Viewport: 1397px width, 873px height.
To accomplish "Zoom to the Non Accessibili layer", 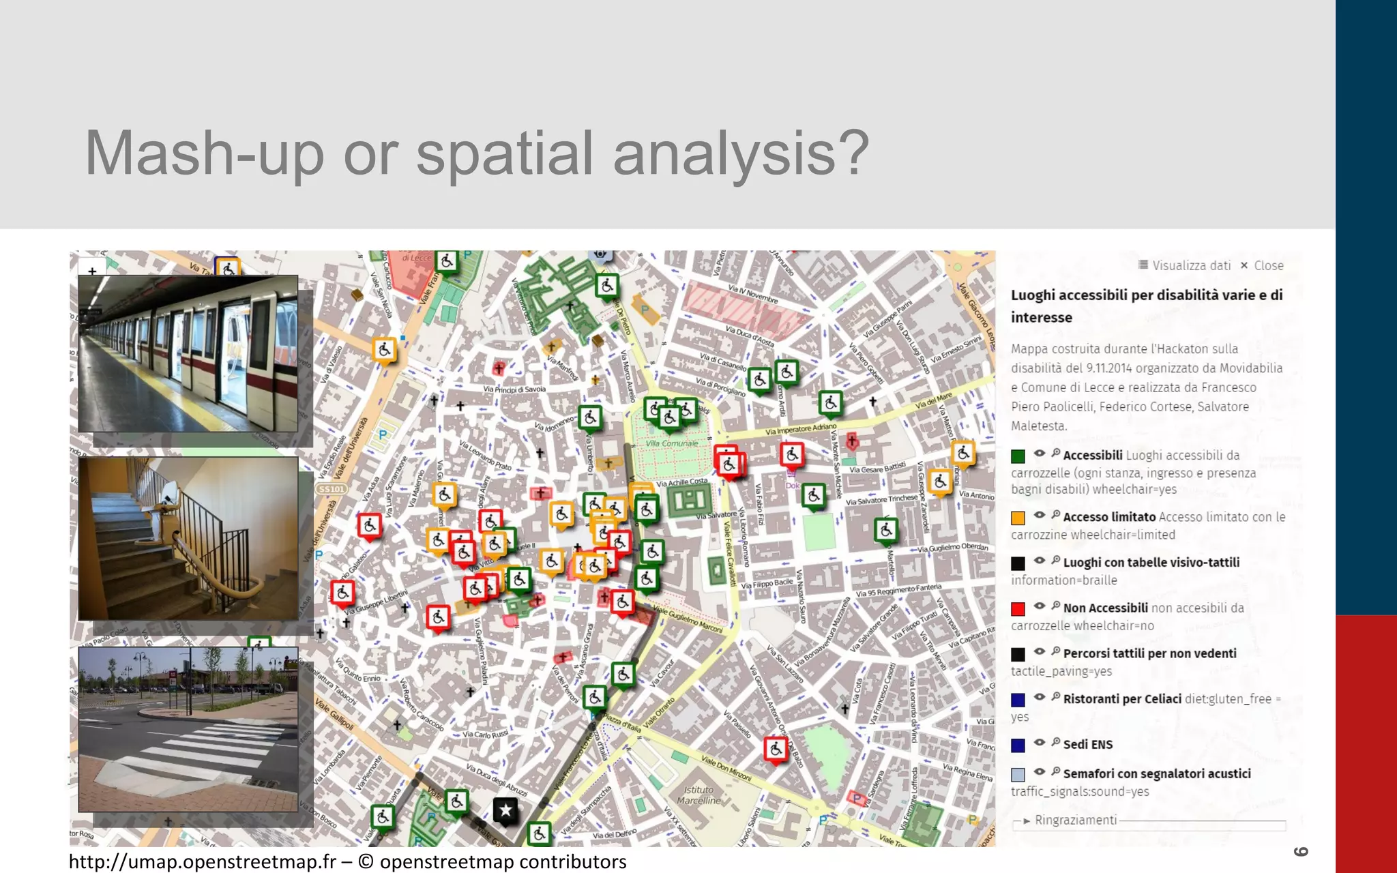I will [x=1055, y=606].
